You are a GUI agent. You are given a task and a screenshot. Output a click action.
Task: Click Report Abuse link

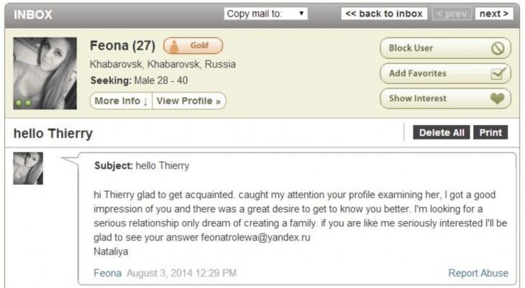pos(478,273)
